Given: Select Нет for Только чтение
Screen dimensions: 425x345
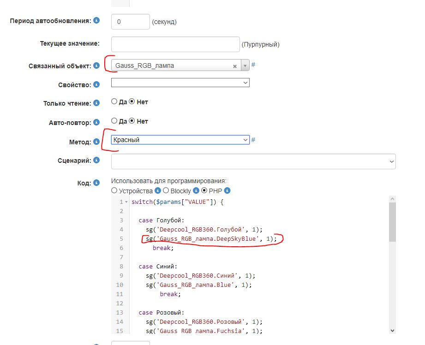Looking at the screenshot, I should click(132, 101).
